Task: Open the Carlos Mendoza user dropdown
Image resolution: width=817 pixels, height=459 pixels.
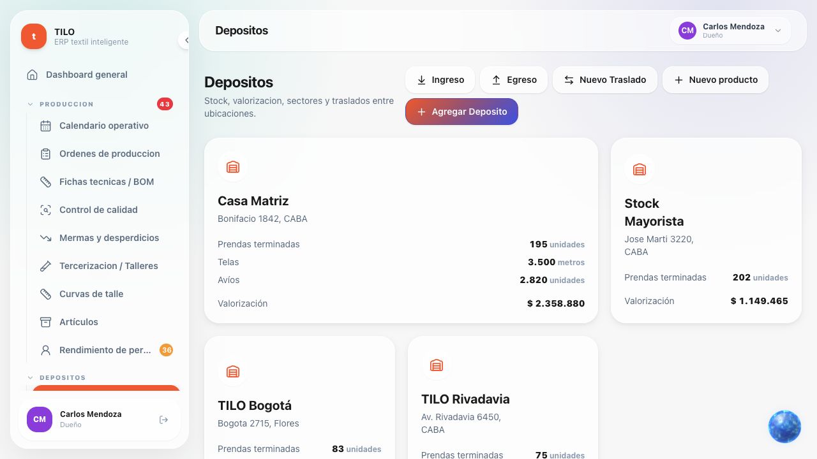Action: 730,31
